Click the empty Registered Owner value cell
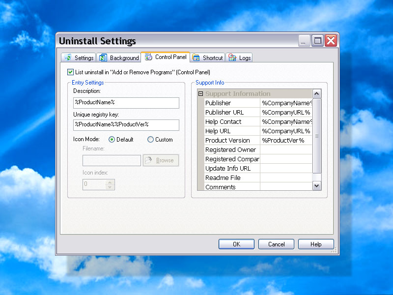This screenshot has height=295, width=393. point(286,149)
